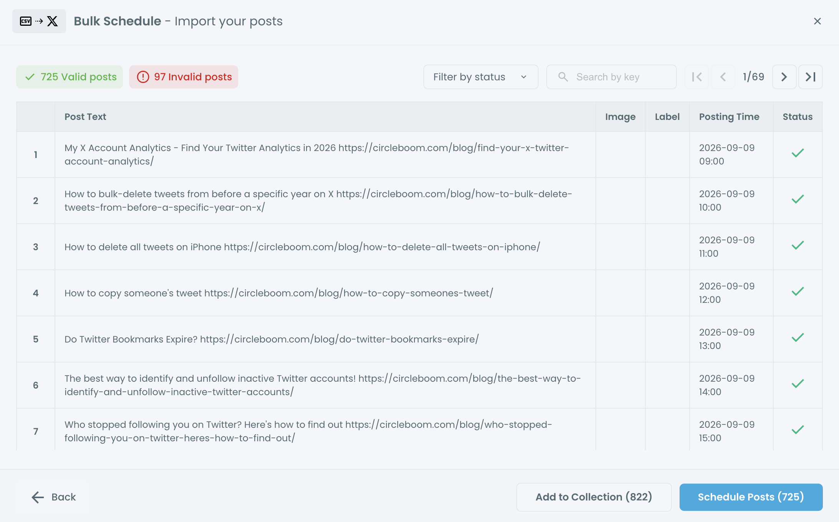Click row number 7
The width and height of the screenshot is (839, 522).
(36, 431)
